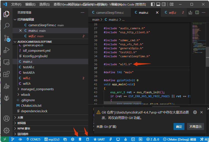Change the esp32s3 target in status bar
Image resolution: width=209 pixels, height=142 pixels.
tap(52, 139)
